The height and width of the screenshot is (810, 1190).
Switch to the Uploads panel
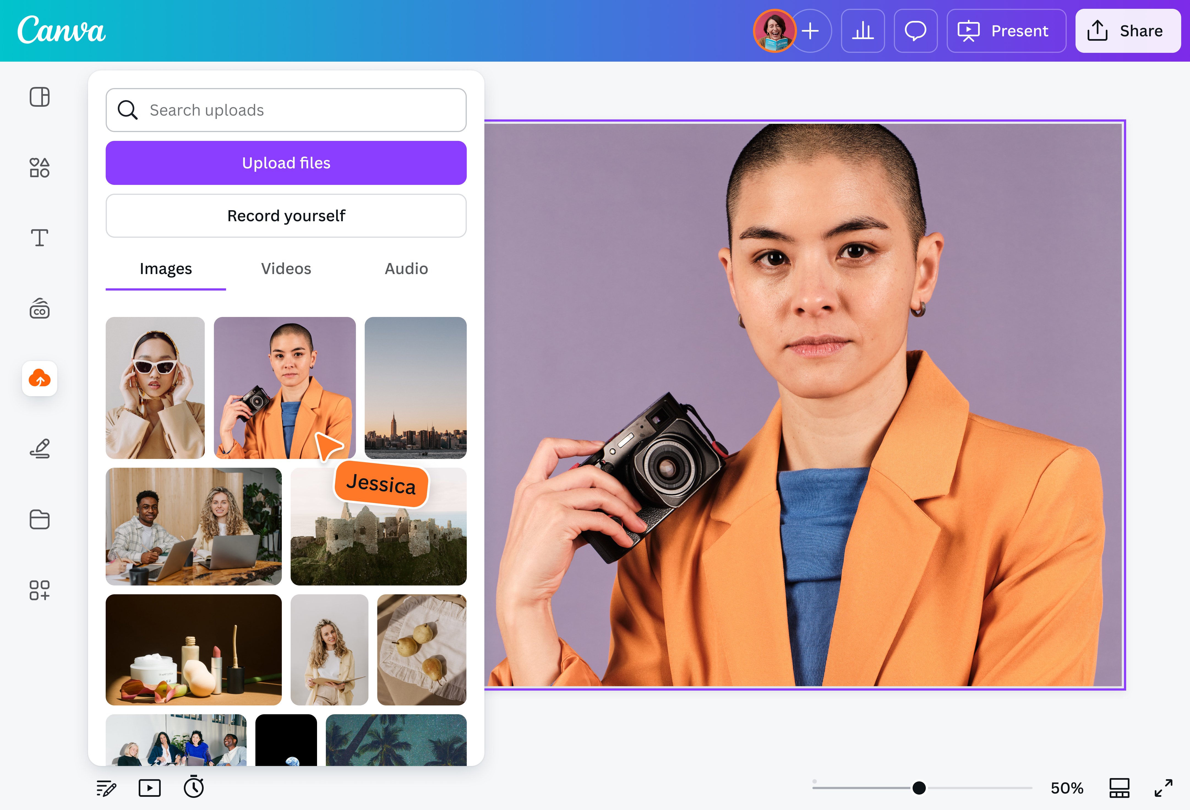(x=39, y=379)
